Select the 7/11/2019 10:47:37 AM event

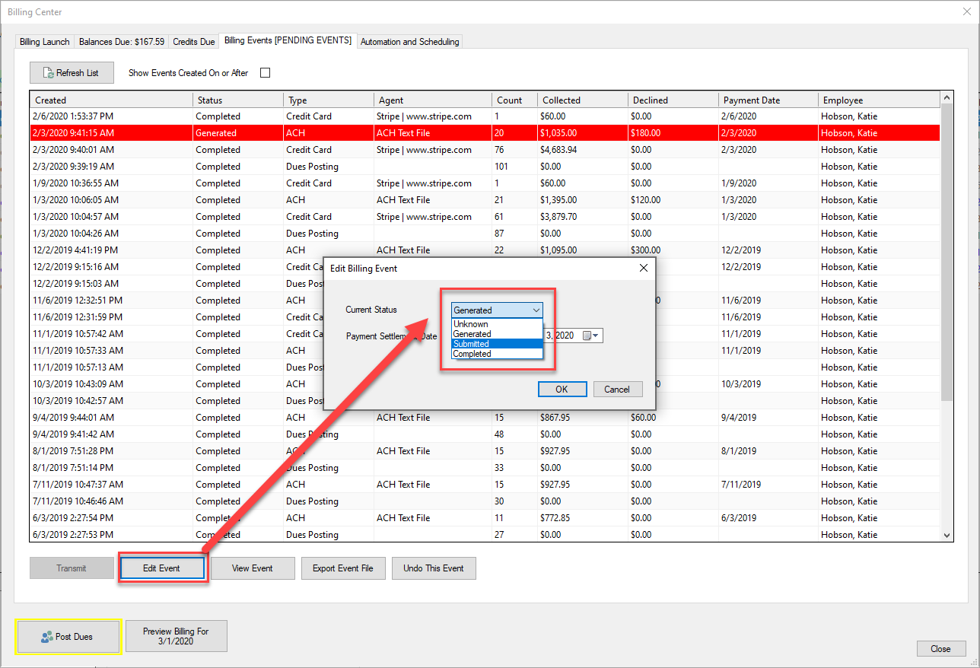tap(485, 485)
